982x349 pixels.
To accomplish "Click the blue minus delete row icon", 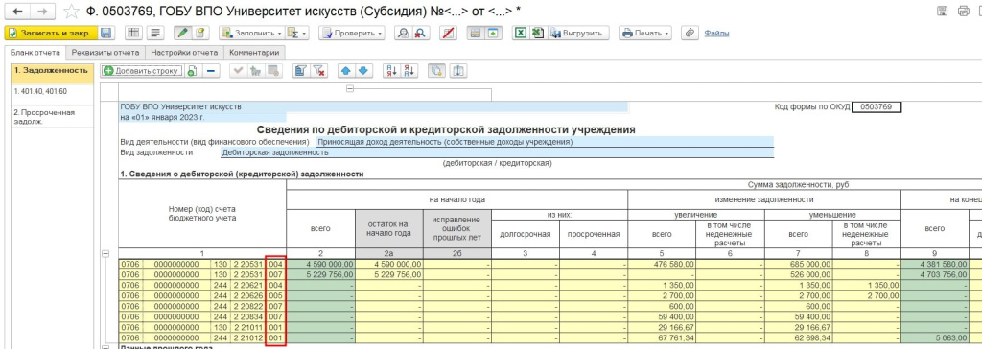I will pos(210,71).
